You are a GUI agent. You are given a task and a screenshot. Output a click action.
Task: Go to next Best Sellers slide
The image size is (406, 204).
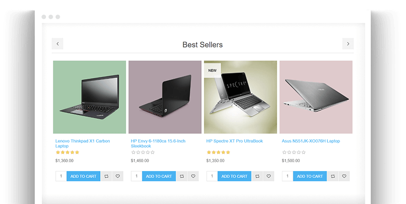click(348, 44)
